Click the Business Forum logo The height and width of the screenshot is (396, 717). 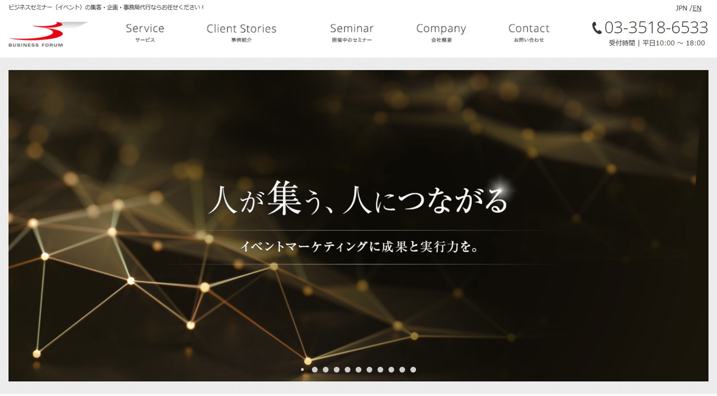click(x=48, y=35)
